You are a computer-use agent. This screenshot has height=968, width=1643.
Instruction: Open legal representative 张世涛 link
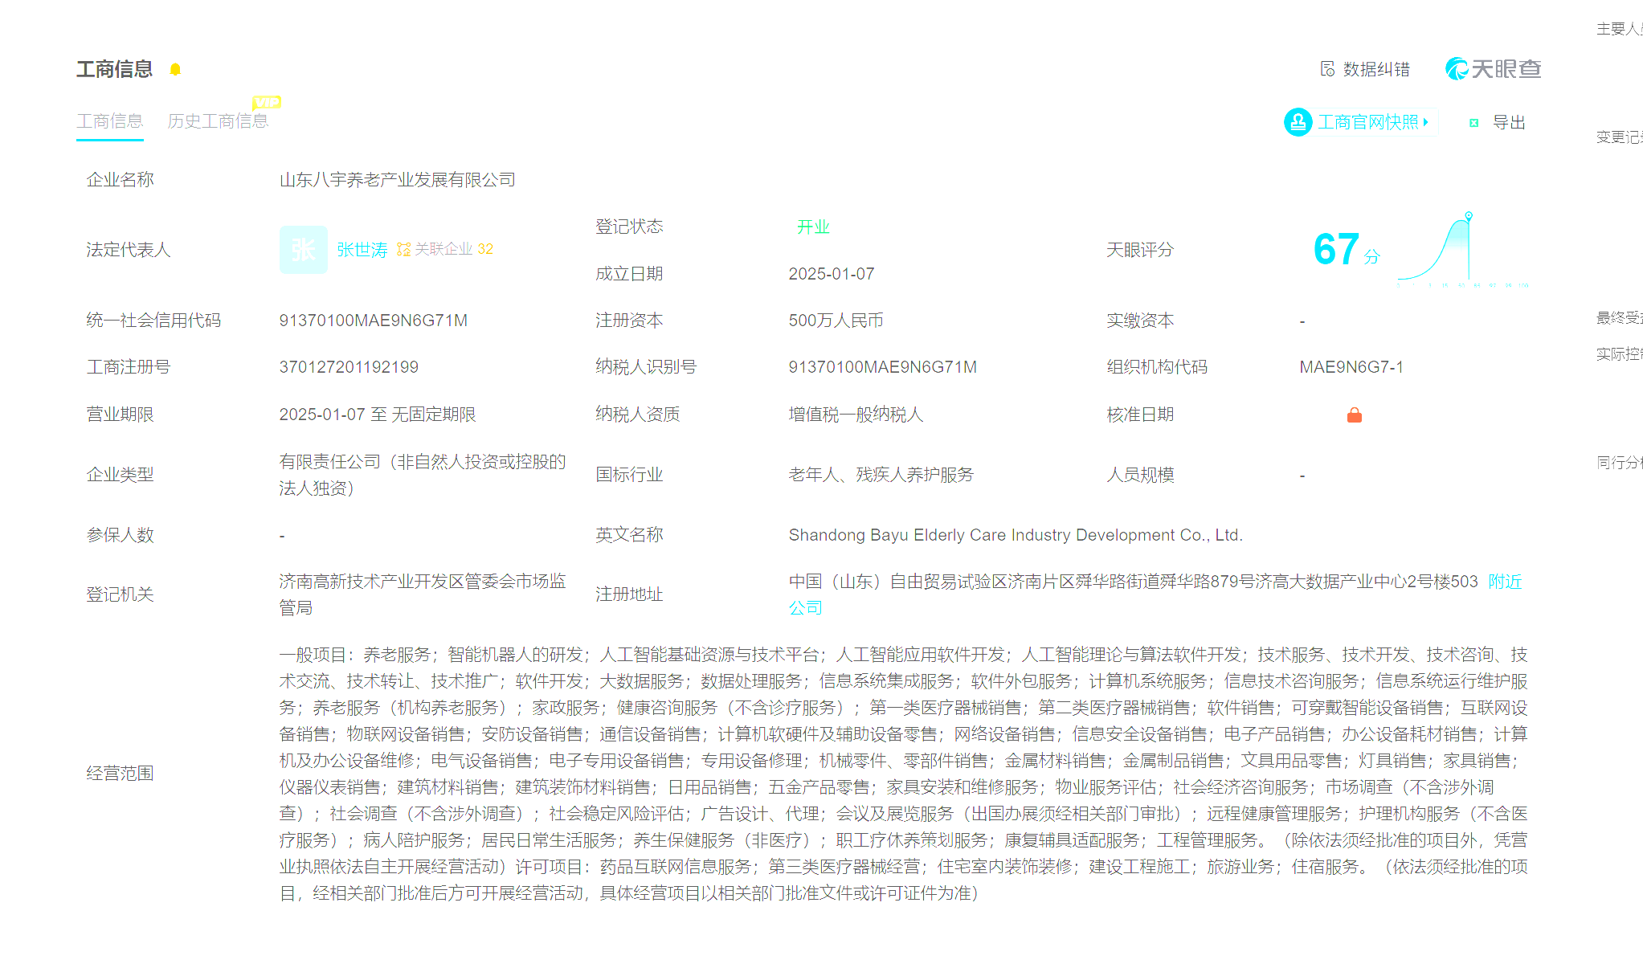(362, 250)
